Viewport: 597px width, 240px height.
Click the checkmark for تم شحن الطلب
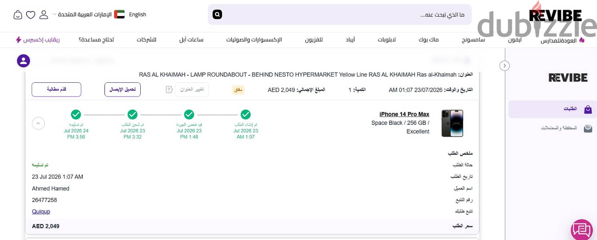click(x=133, y=115)
